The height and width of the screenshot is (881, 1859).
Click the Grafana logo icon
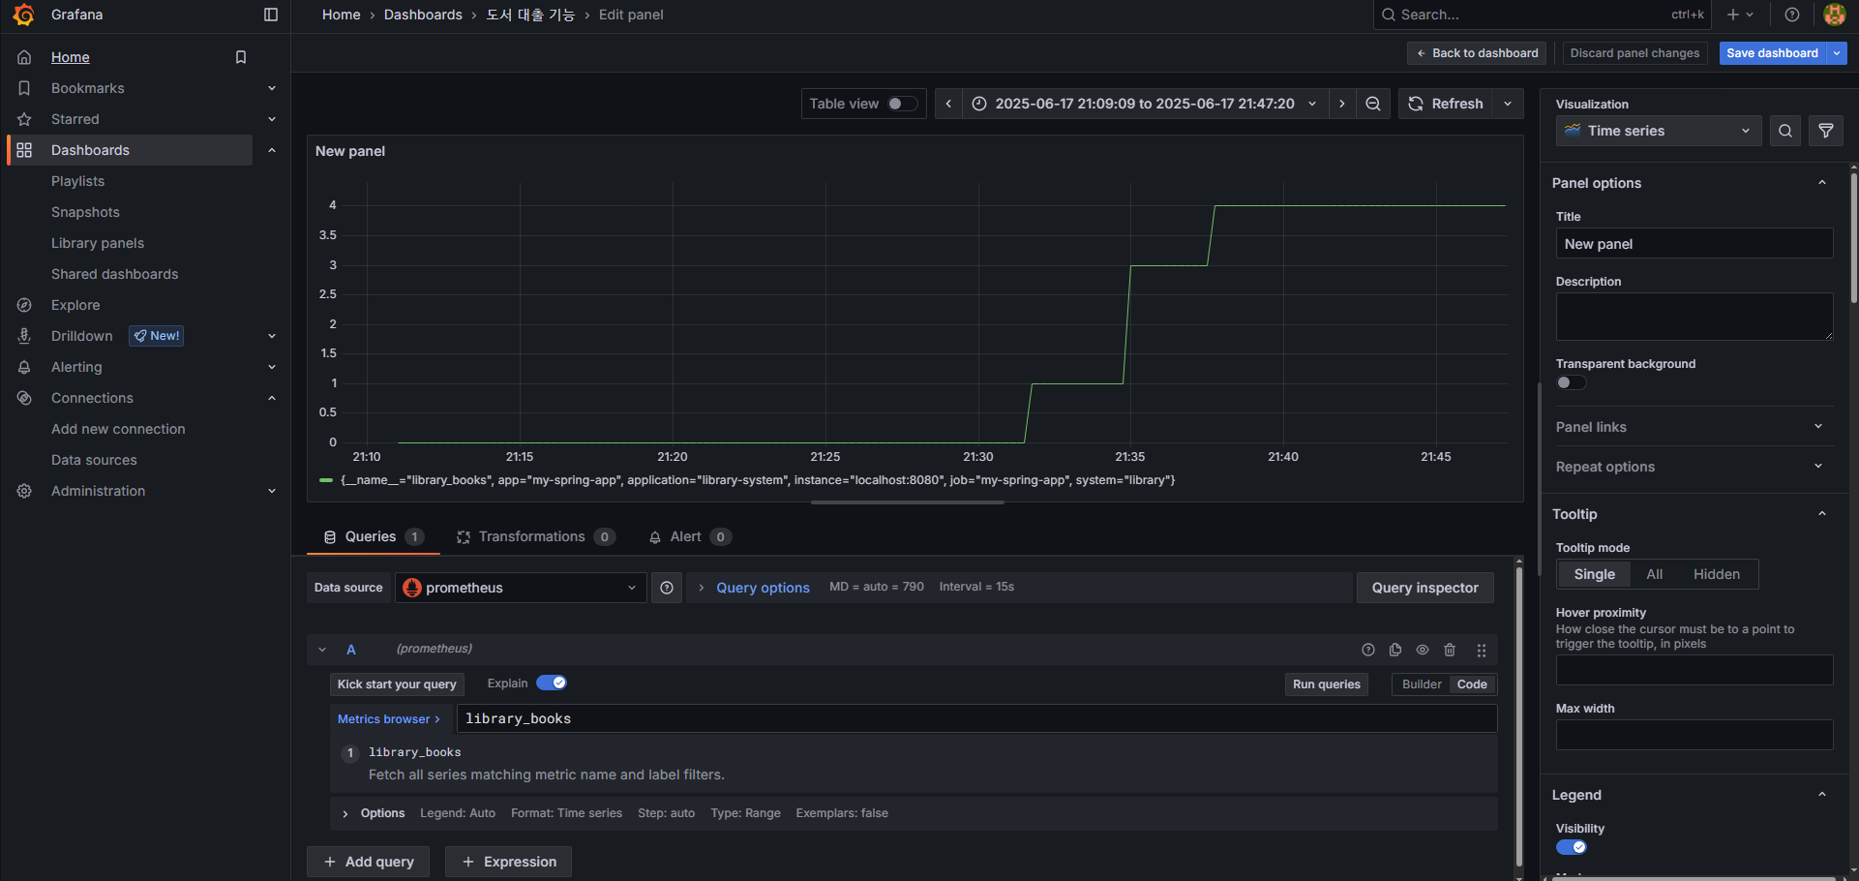tap(24, 15)
